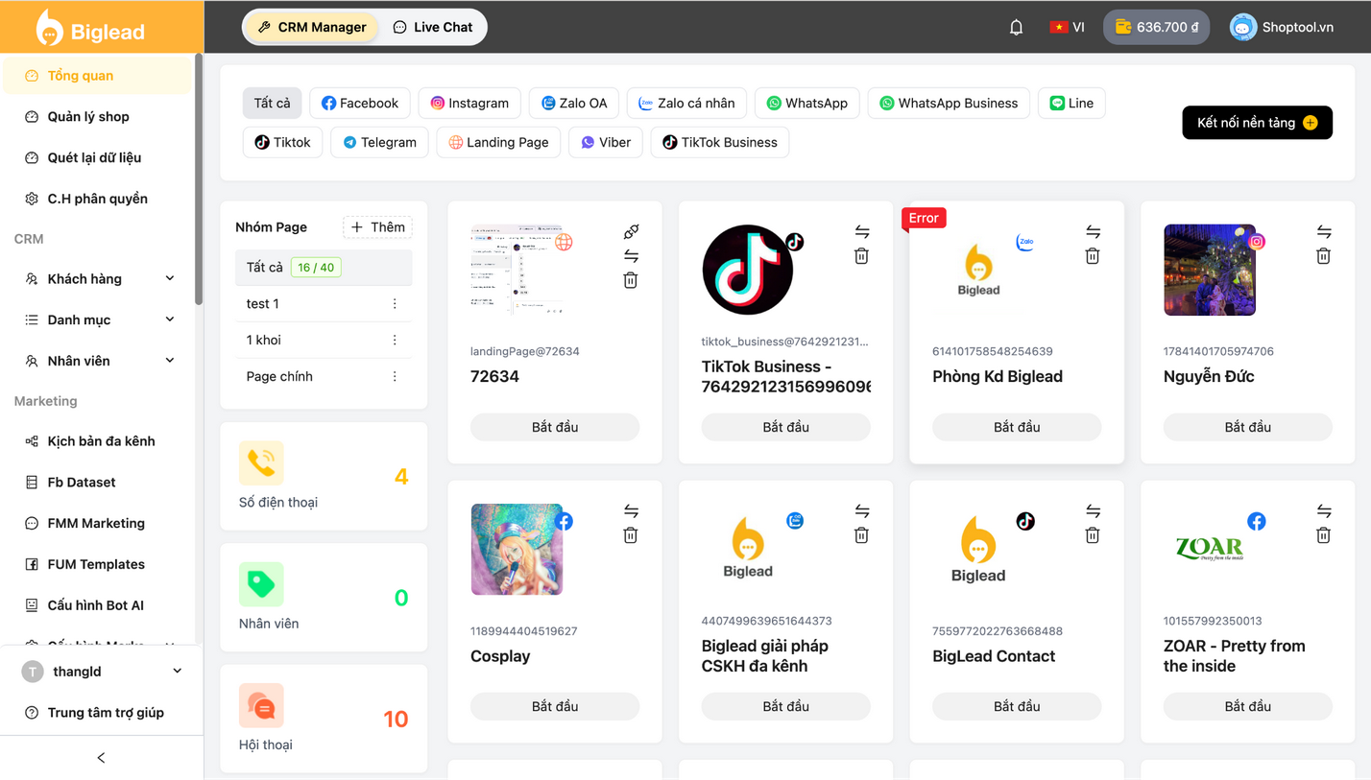Delete the Phòng Kd Biglead card
1371x780 pixels.
pos(1093,256)
